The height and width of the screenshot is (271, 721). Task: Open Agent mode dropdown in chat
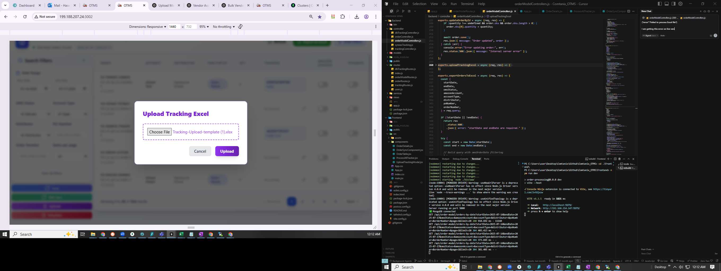tap(650, 35)
